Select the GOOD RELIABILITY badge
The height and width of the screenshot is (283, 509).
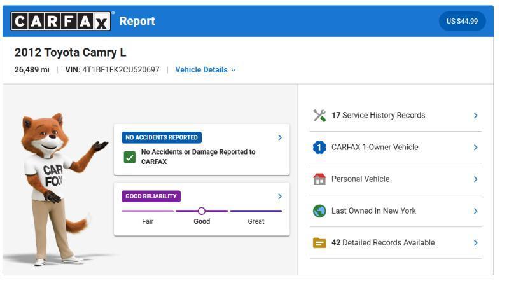coord(151,197)
